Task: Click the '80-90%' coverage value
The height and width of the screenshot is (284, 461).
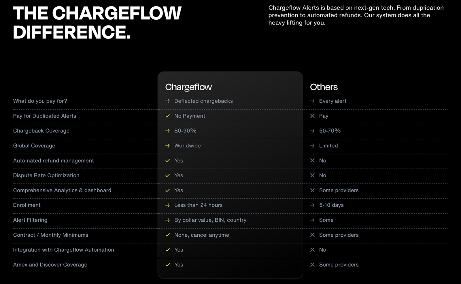Action: 185,131
